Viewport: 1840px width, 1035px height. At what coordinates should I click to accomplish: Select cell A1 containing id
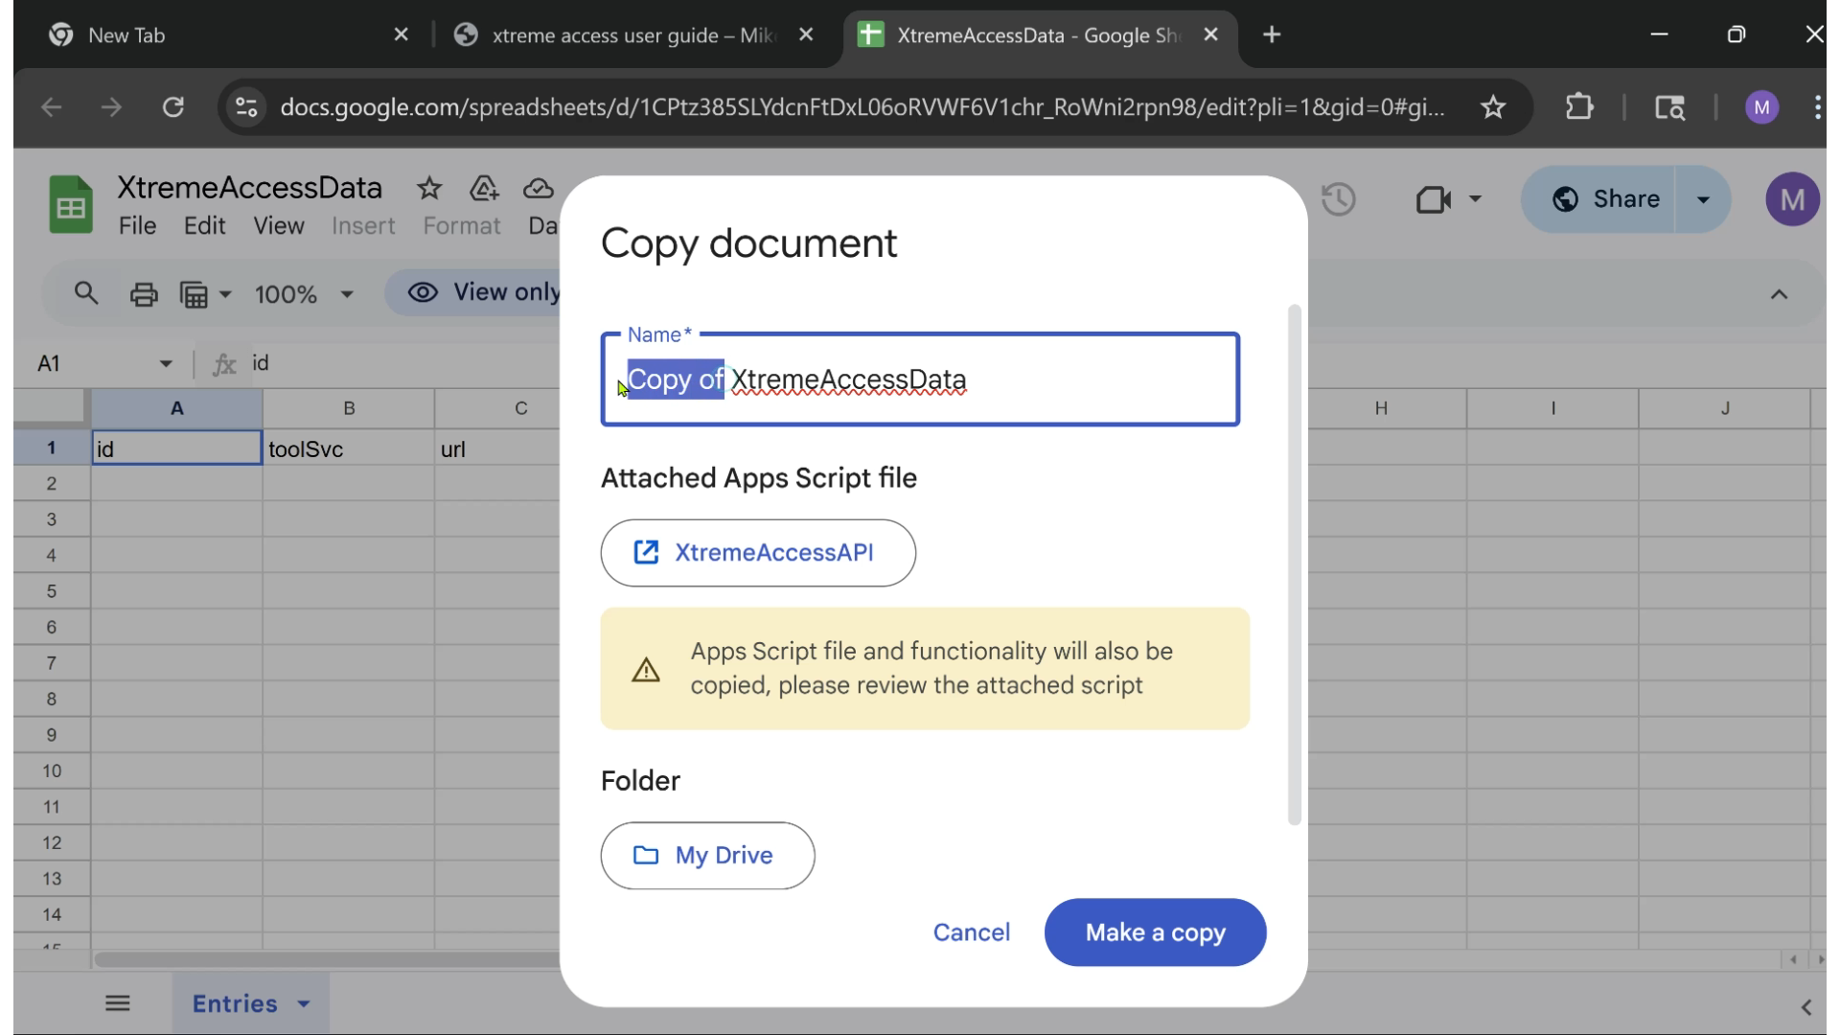177,448
